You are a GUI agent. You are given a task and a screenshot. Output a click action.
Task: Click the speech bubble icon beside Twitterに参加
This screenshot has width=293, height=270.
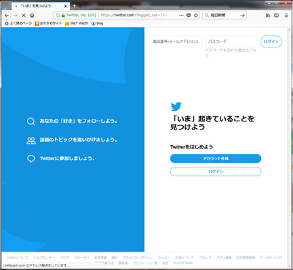click(31, 159)
